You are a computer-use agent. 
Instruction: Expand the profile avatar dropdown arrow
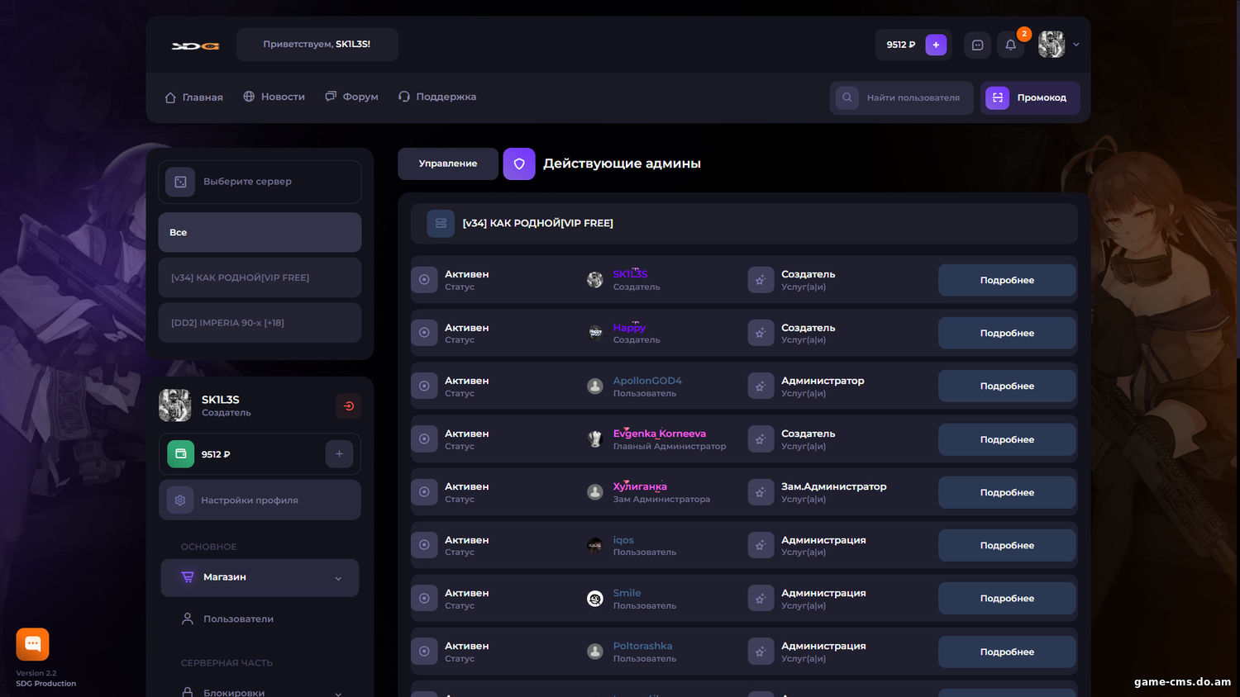point(1075,45)
